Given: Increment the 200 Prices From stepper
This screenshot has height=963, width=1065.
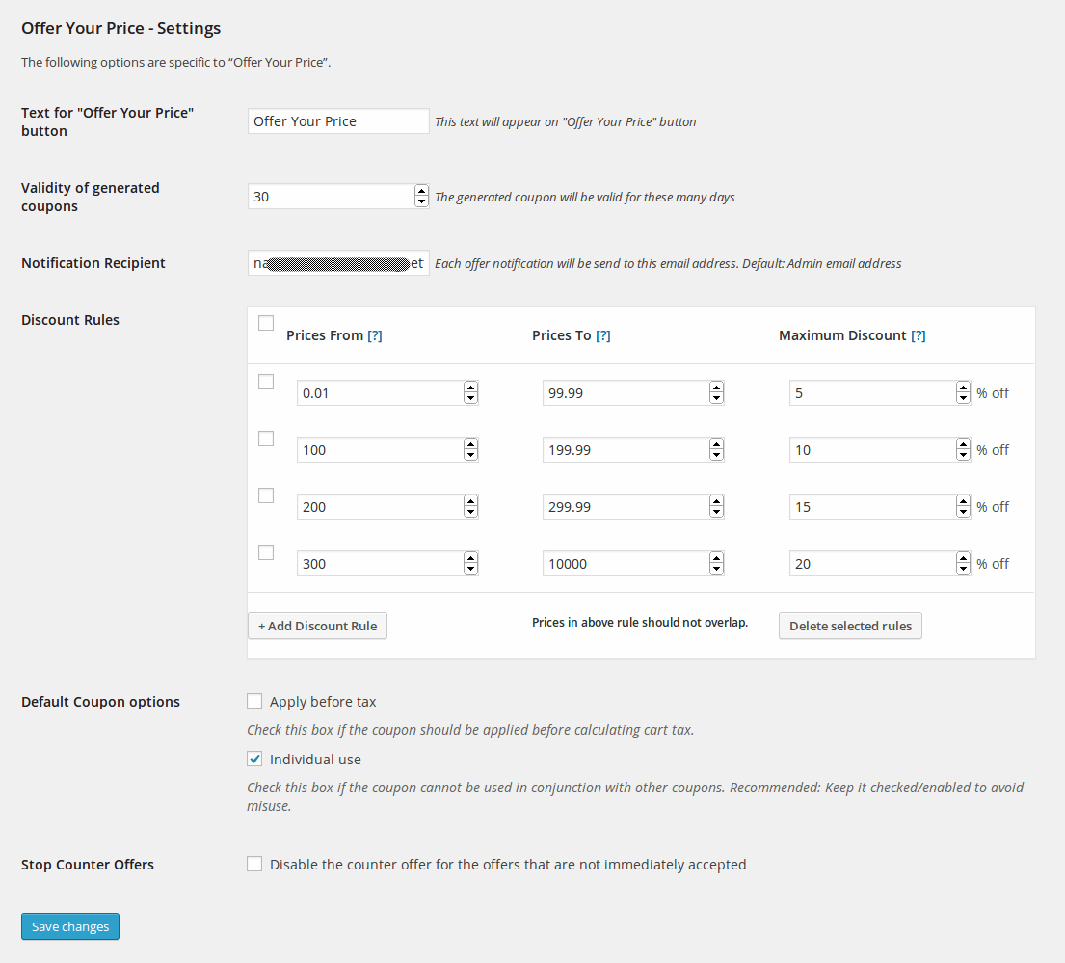Looking at the screenshot, I should click(470, 501).
